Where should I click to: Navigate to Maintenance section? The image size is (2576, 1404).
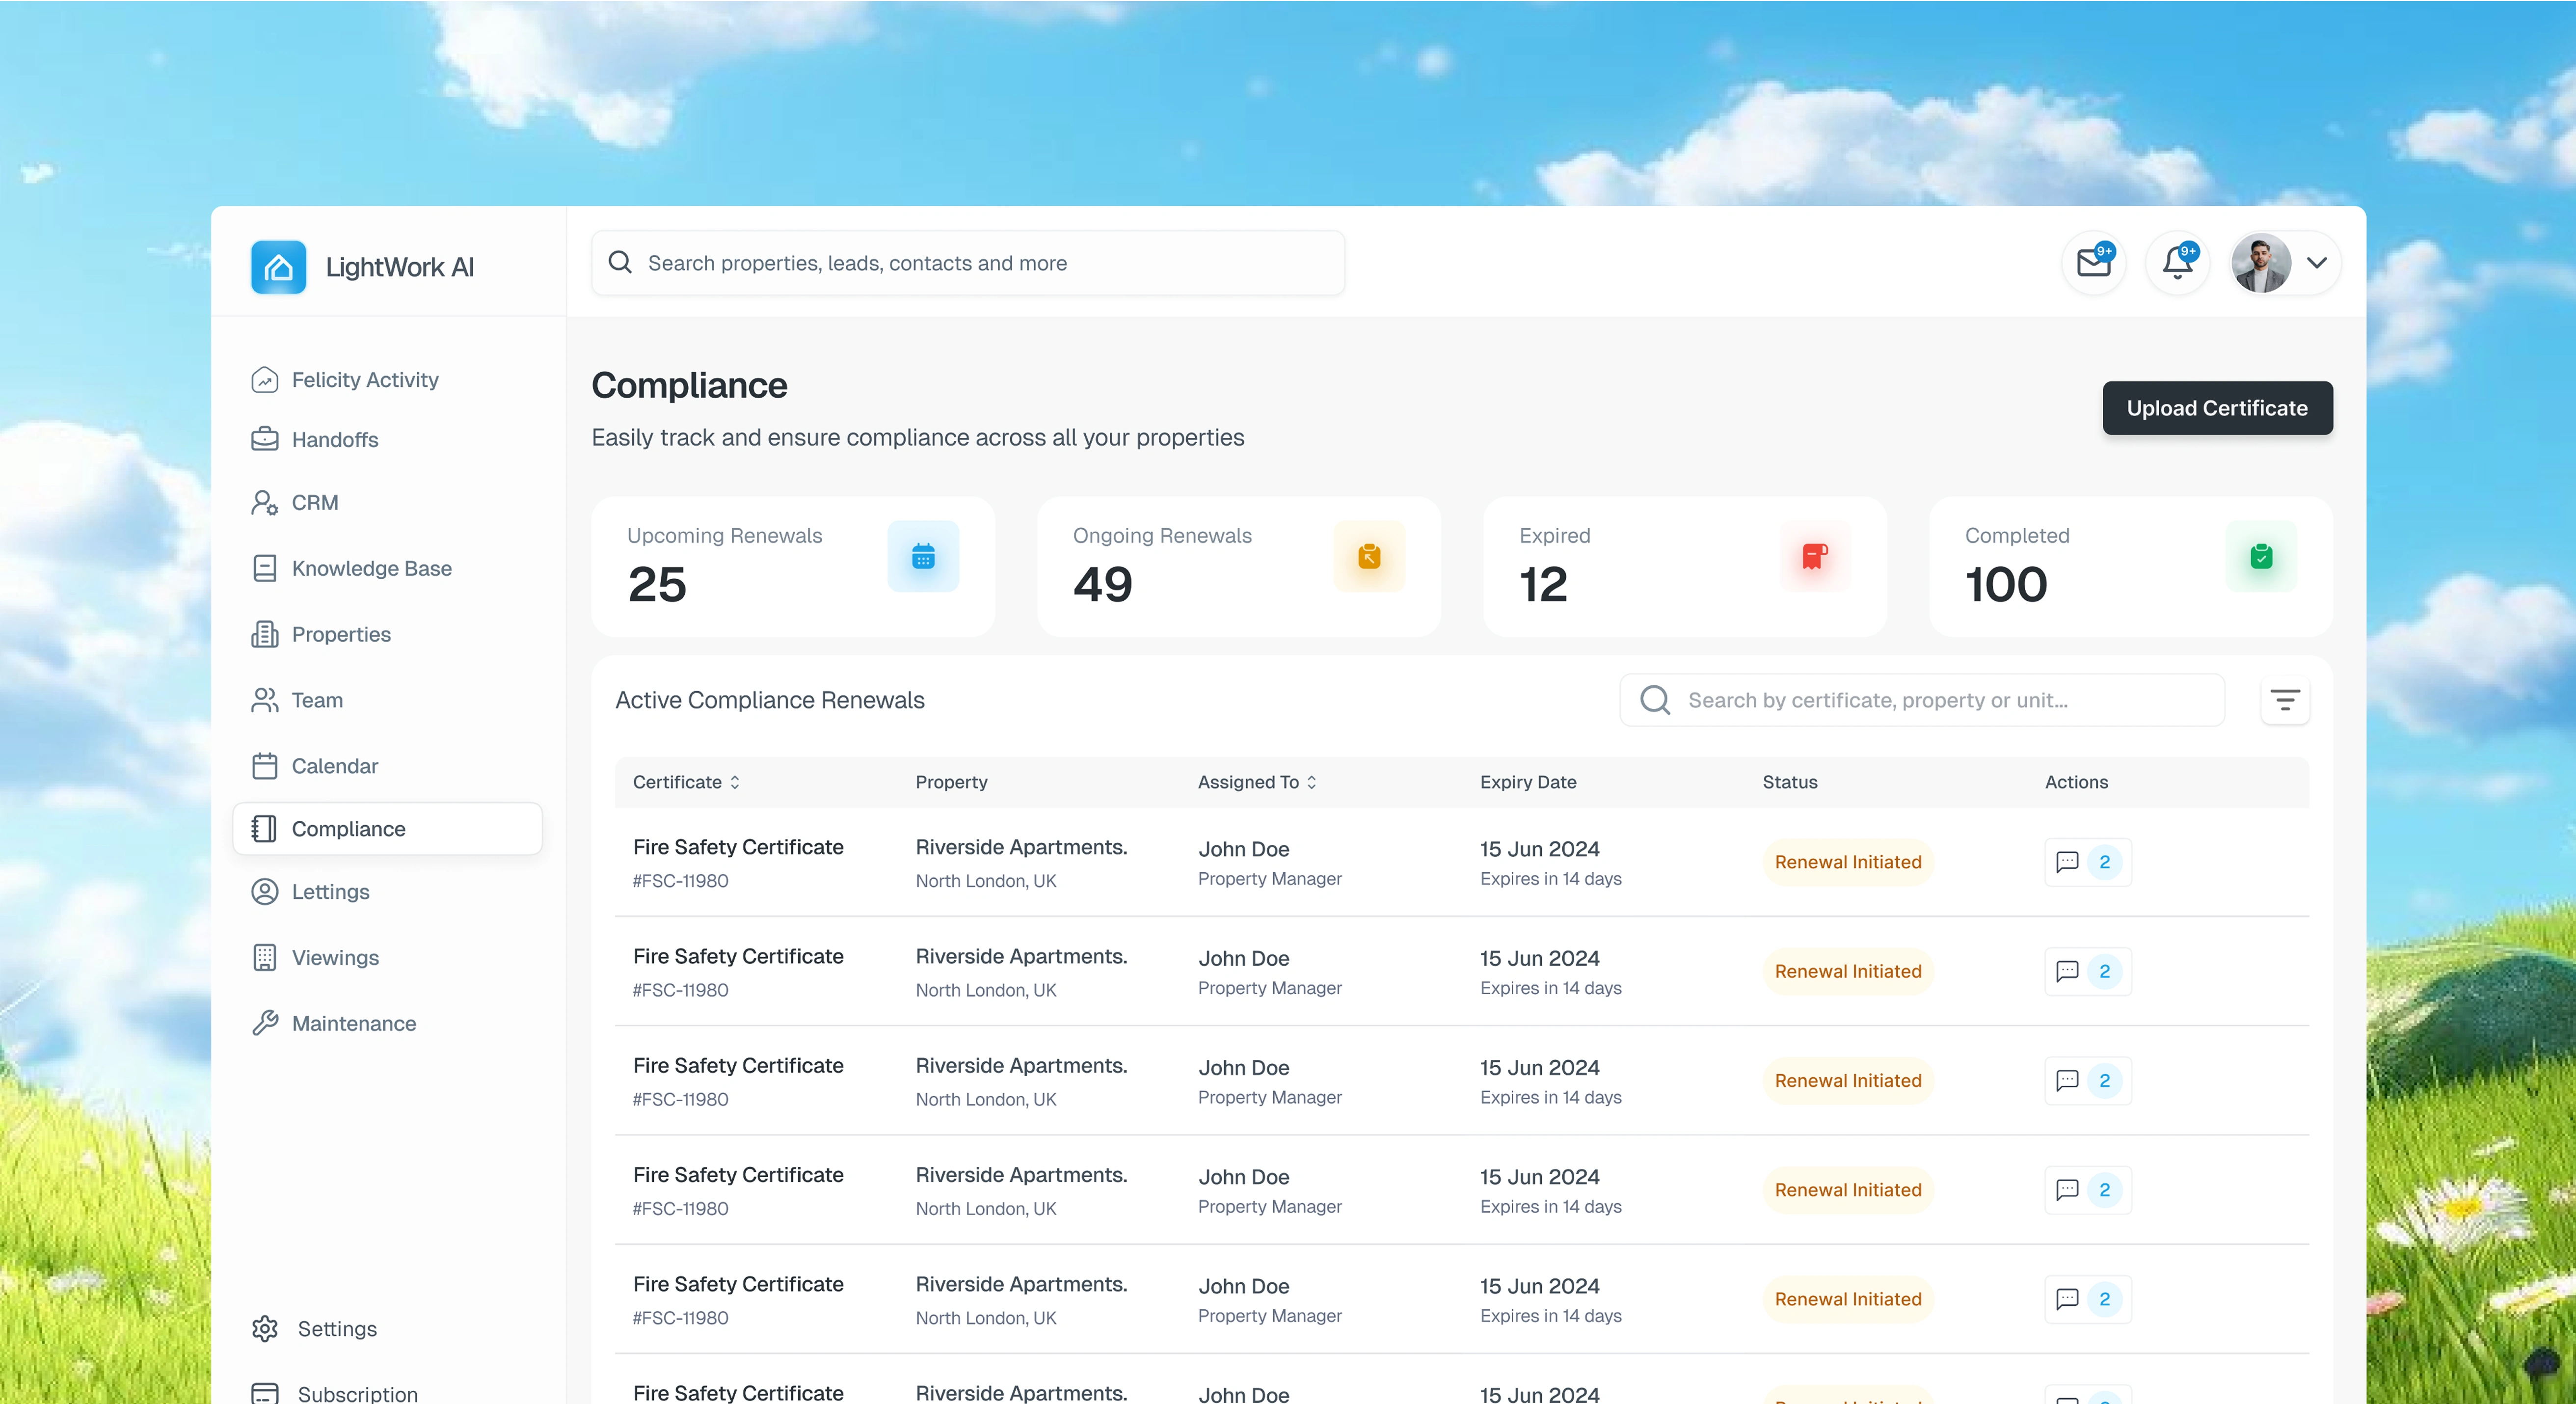pyautogui.click(x=353, y=1023)
